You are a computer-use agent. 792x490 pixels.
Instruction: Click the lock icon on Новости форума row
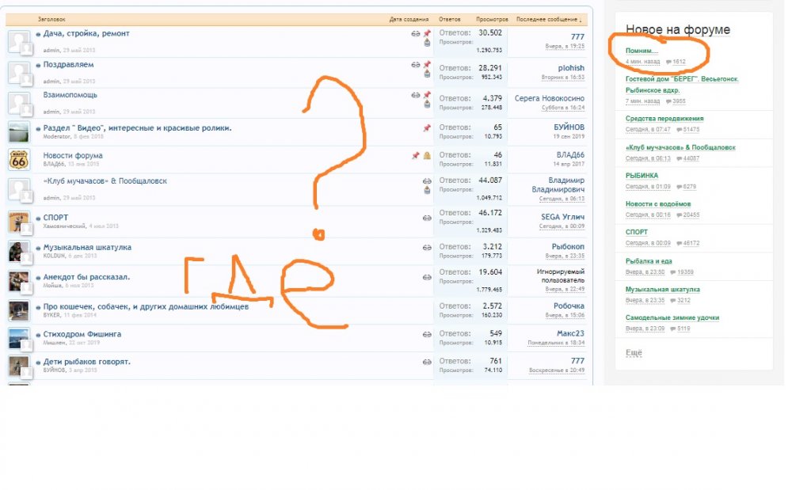427,156
